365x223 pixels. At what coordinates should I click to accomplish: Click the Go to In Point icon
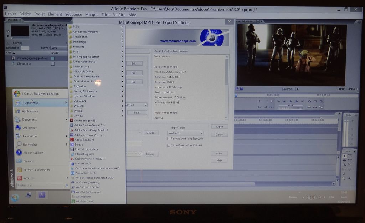(x=259, y=107)
